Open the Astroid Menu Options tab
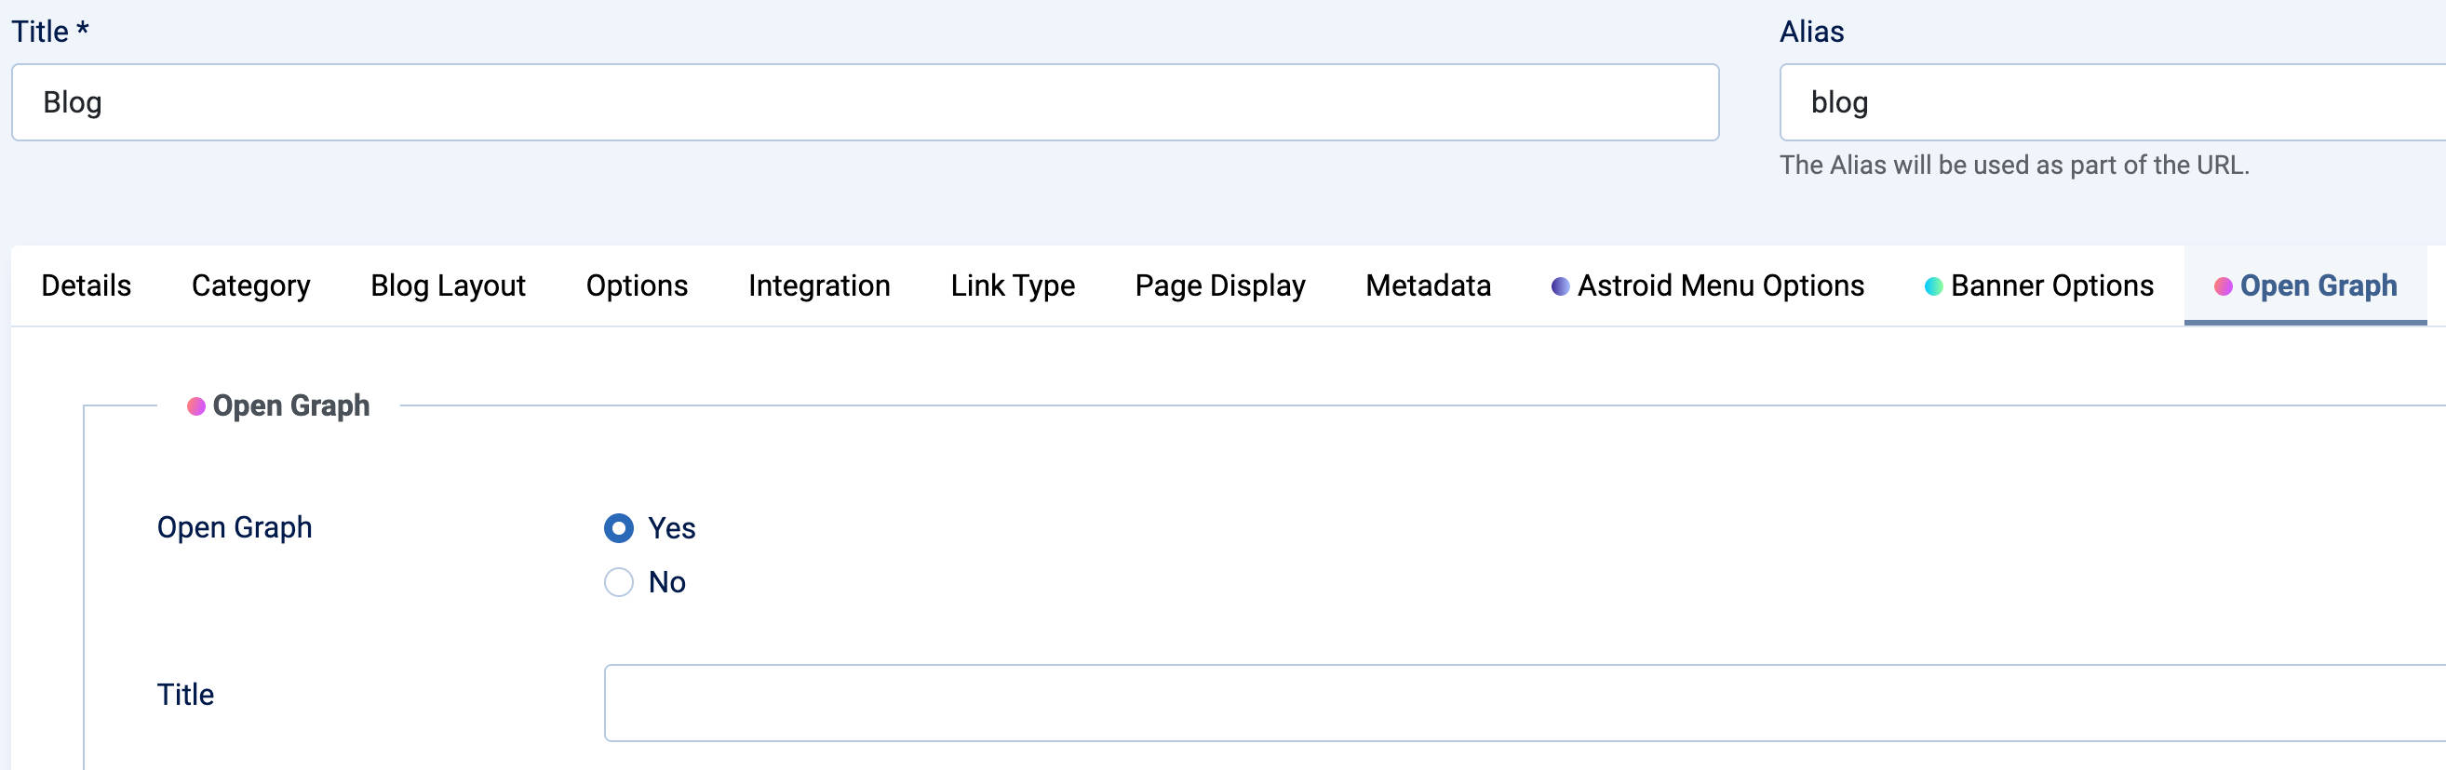 (1707, 285)
